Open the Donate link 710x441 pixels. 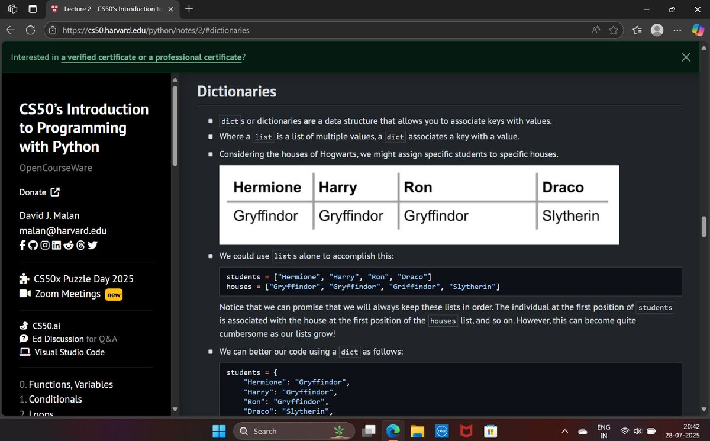click(33, 192)
